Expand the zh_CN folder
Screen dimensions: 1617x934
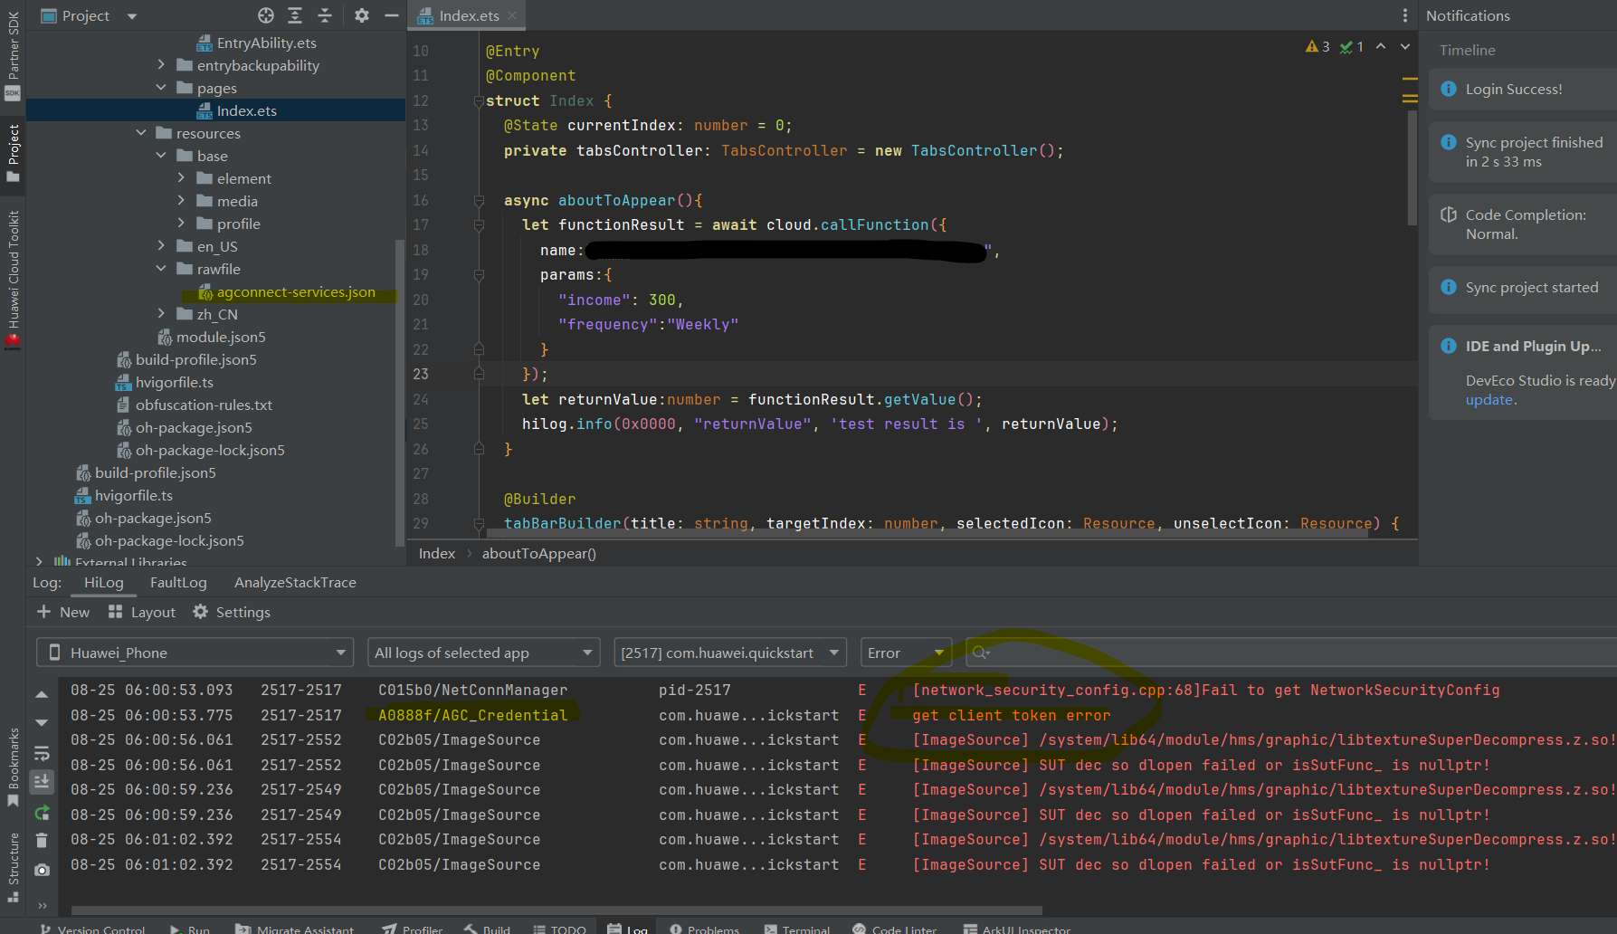coord(161,314)
